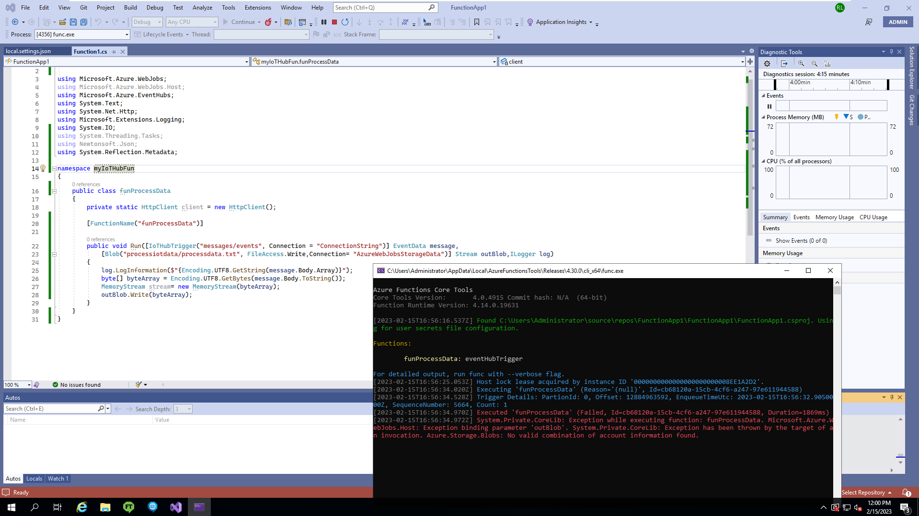Open the Memory Usage tab in Diagnostic Tools
The height and width of the screenshot is (516, 919).
coord(834,217)
